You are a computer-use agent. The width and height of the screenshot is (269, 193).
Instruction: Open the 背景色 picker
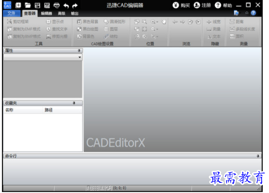click(x=85, y=36)
